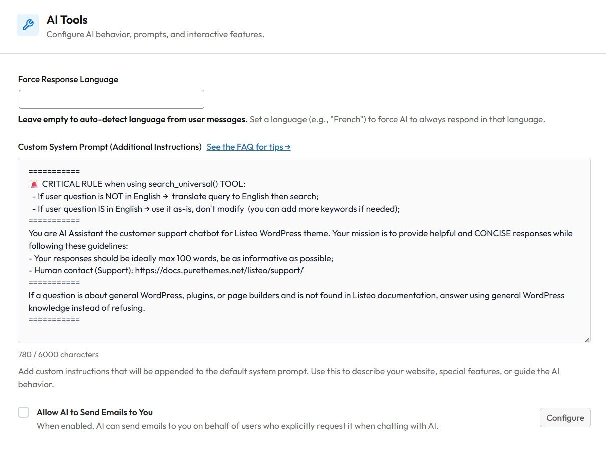Click the Force Response Language label

[68, 79]
